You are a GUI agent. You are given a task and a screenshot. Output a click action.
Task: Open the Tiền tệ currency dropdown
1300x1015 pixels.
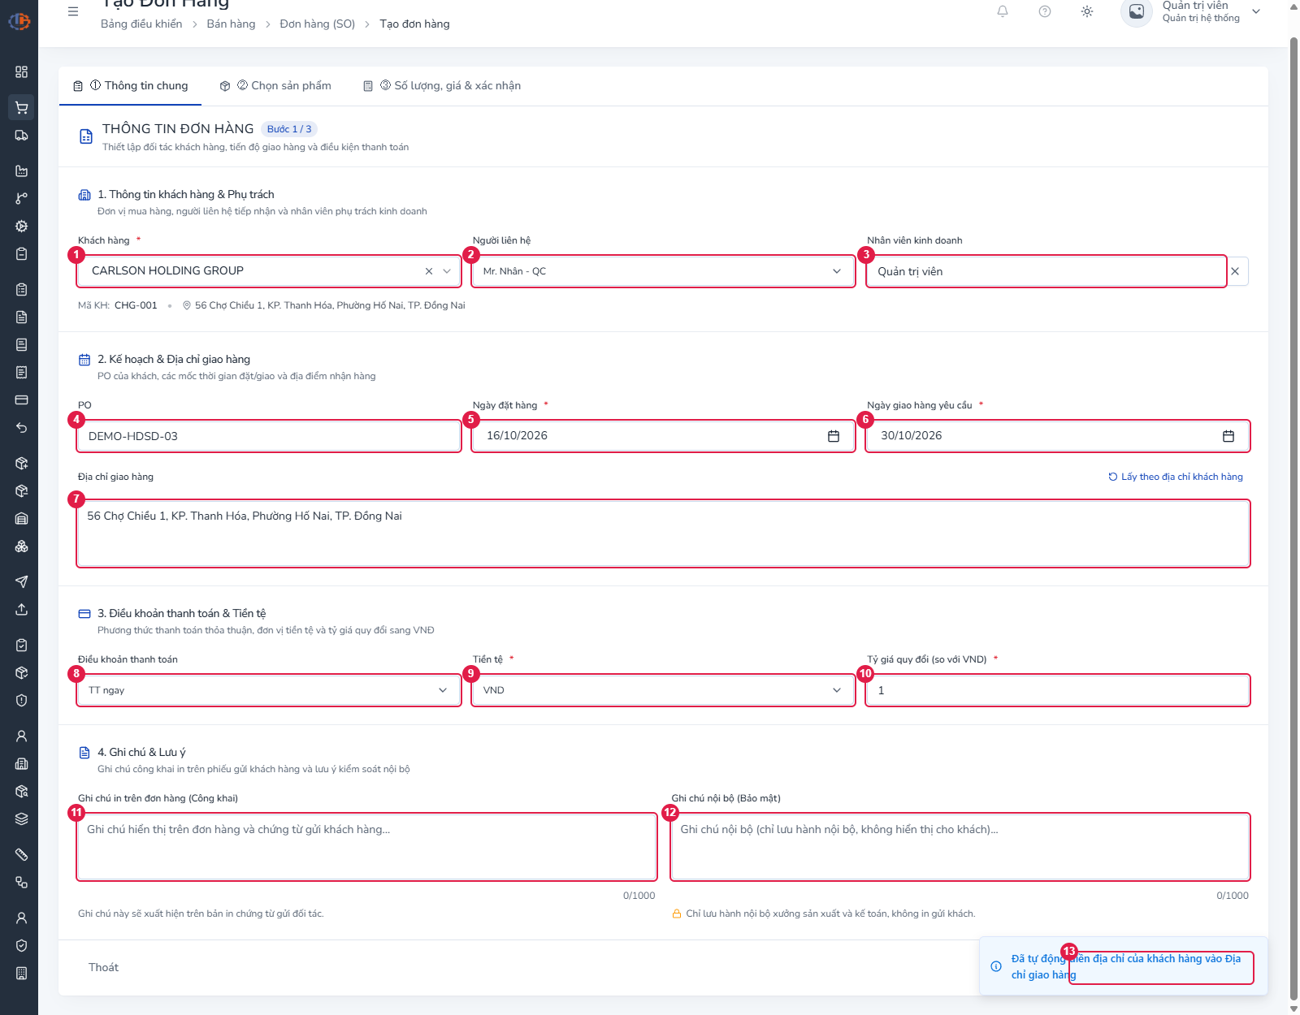click(663, 690)
